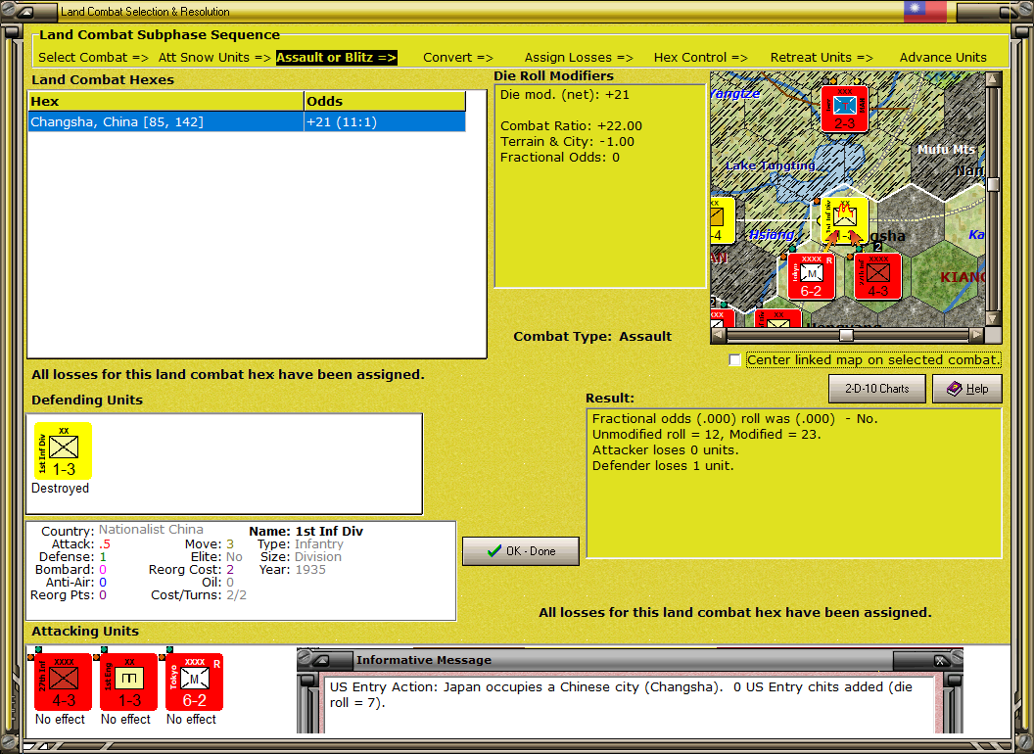Go to the Assign Losses subphase step
This screenshot has height=754, width=1034.
coord(579,58)
